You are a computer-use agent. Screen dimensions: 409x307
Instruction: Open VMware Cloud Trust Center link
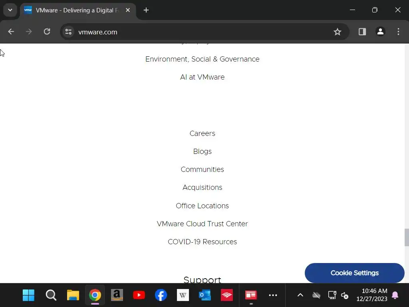[203, 224]
